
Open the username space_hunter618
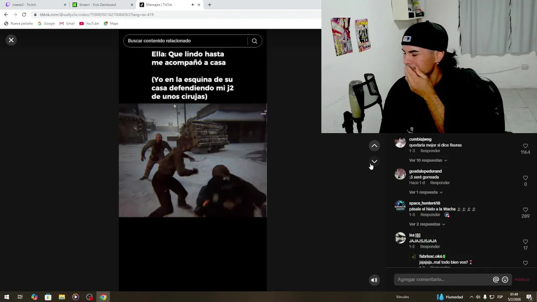[x=425, y=203]
